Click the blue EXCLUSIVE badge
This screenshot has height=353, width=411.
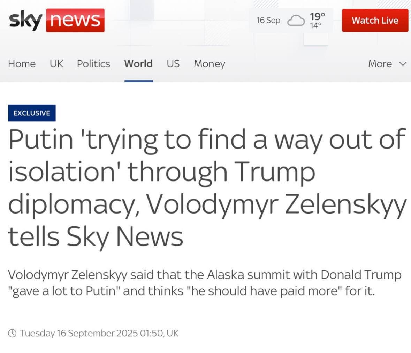tap(32, 113)
